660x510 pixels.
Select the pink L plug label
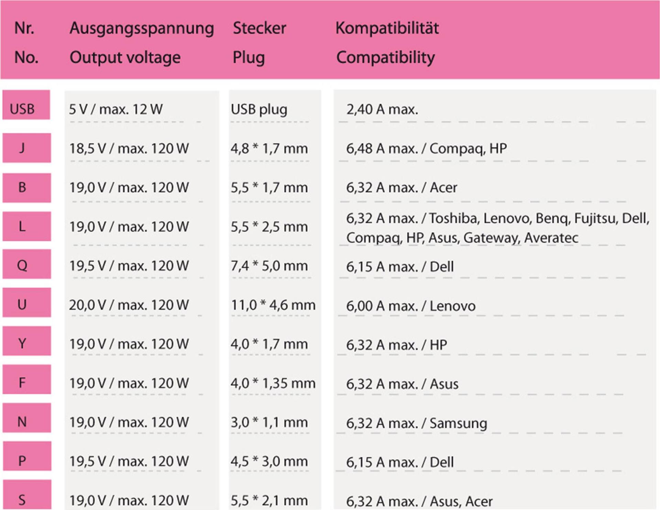tap(27, 226)
